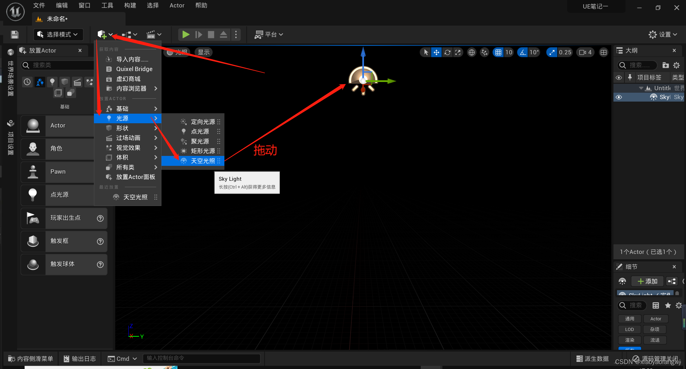This screenshot has height=369, width=686.
Task: Show only favorites with the star icon
Action: click(668, 305)
